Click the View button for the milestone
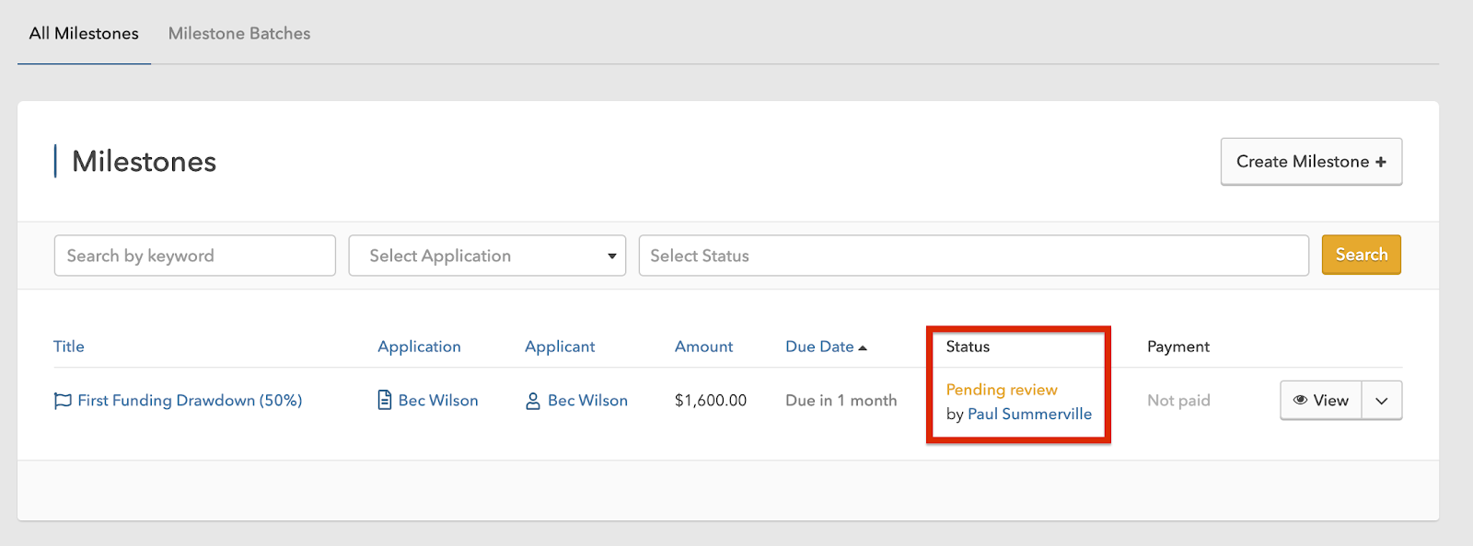 [1321, 401]
